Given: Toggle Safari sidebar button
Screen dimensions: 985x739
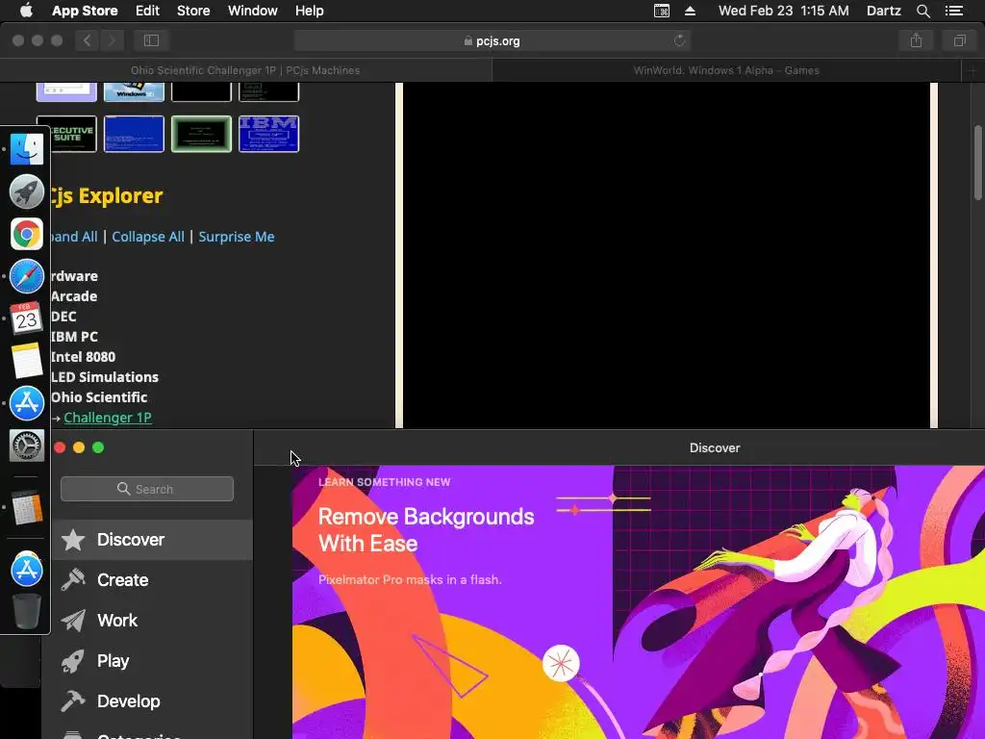Looking at the screenshot, I should (151, 40).
